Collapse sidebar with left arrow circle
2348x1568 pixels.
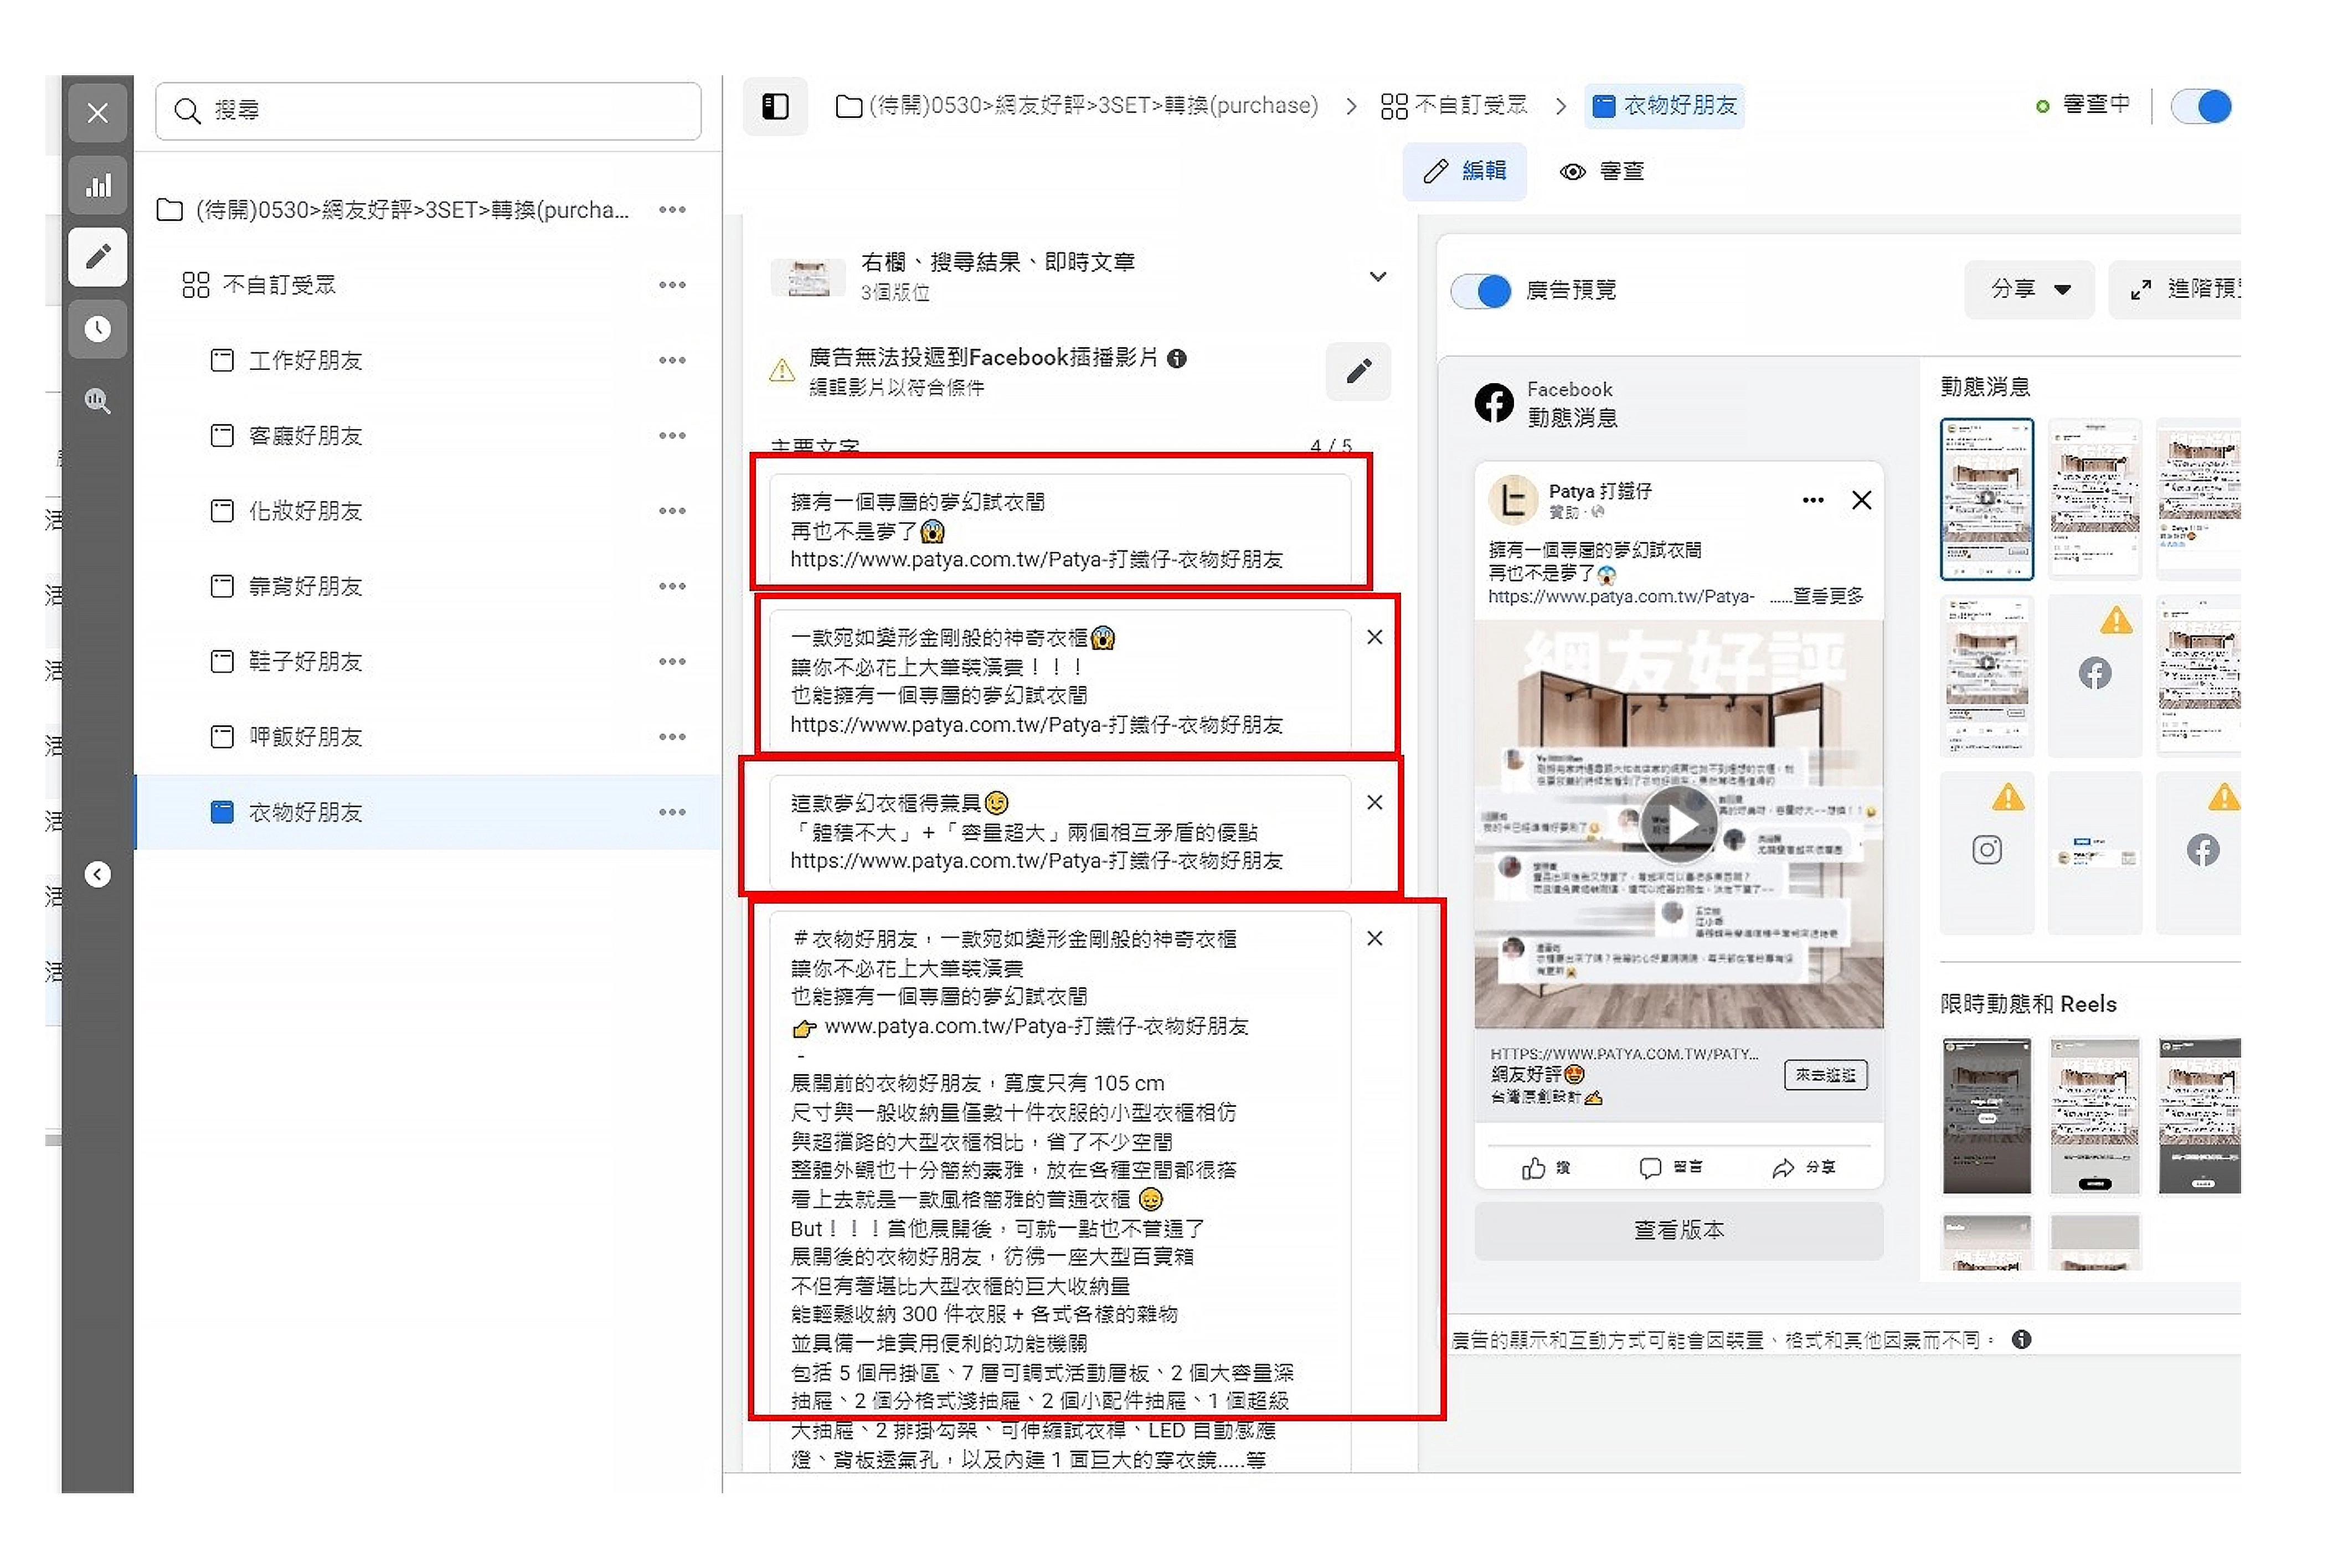coord(97,875)
